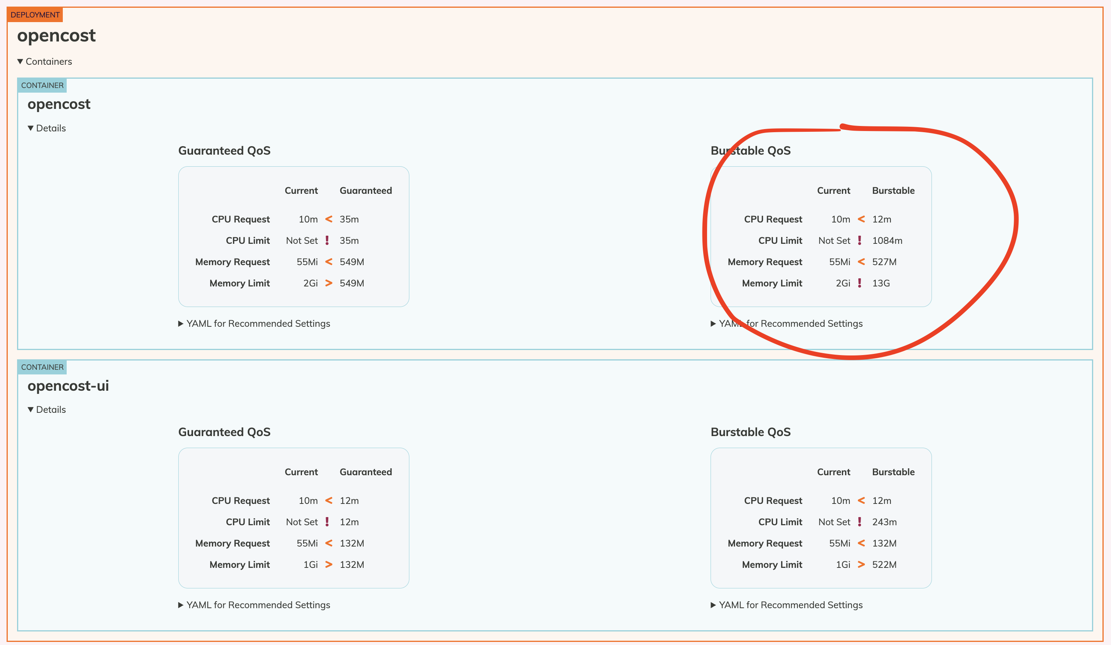Viewport: 1111px width, 645px height.
Task: Click the Burstable column header in opencost-ui table
Action: click(x=893, y=472)
